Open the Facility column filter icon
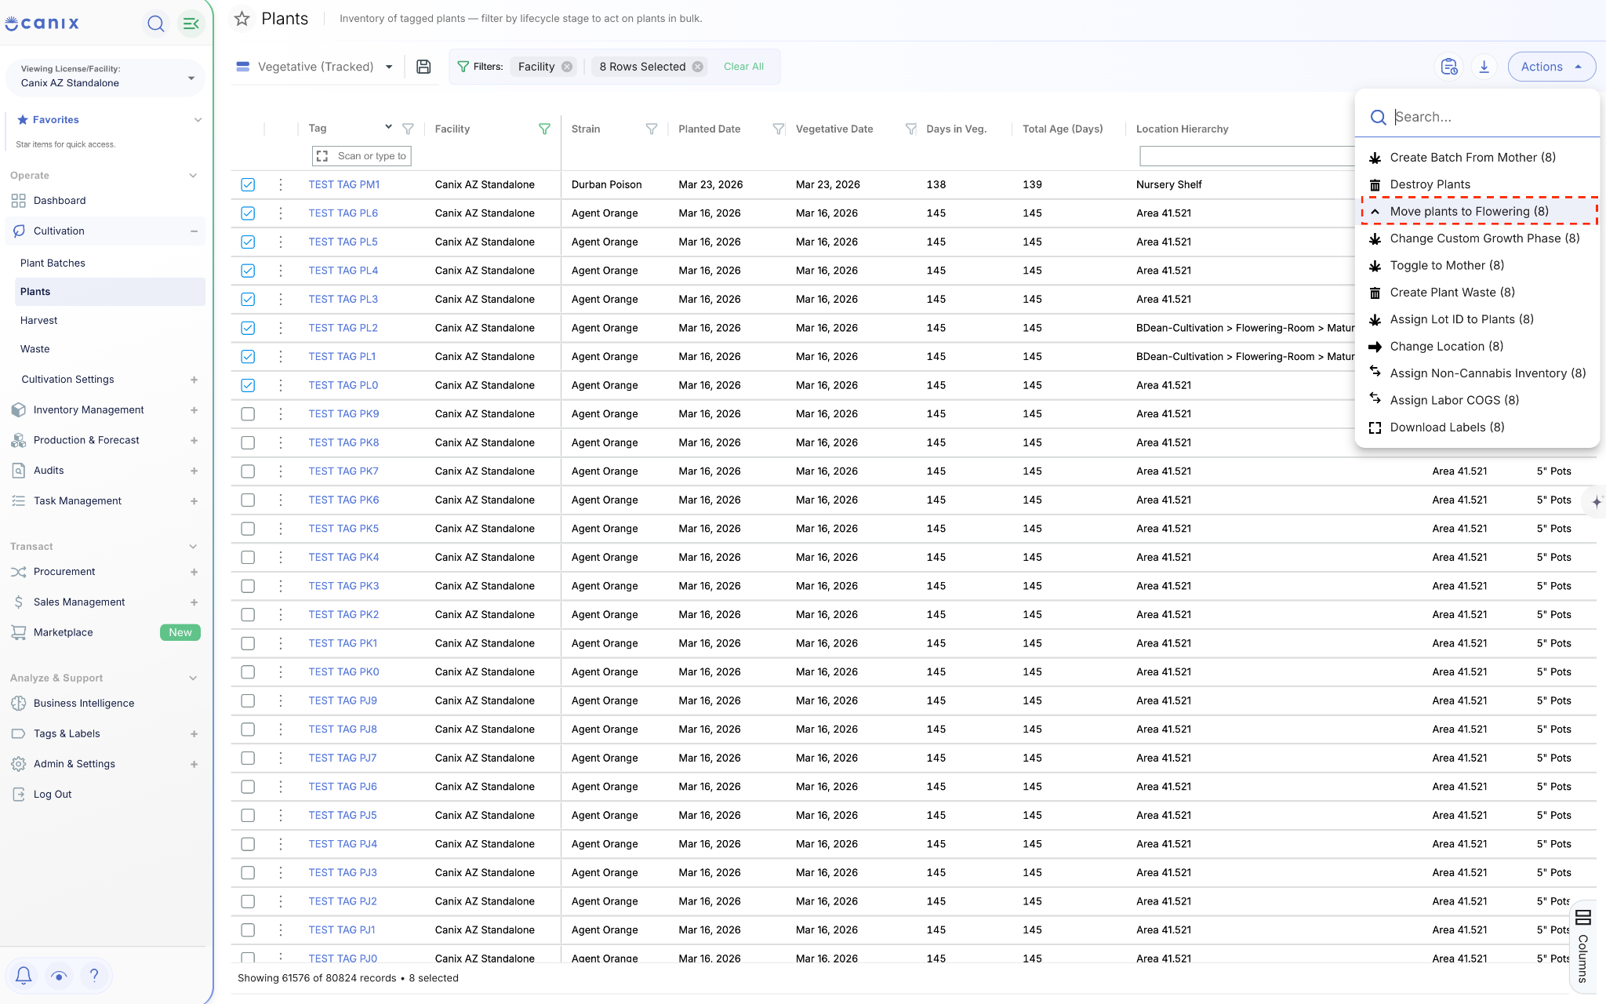This screenshot has width=1606, height=1004. tap(544, 129)
